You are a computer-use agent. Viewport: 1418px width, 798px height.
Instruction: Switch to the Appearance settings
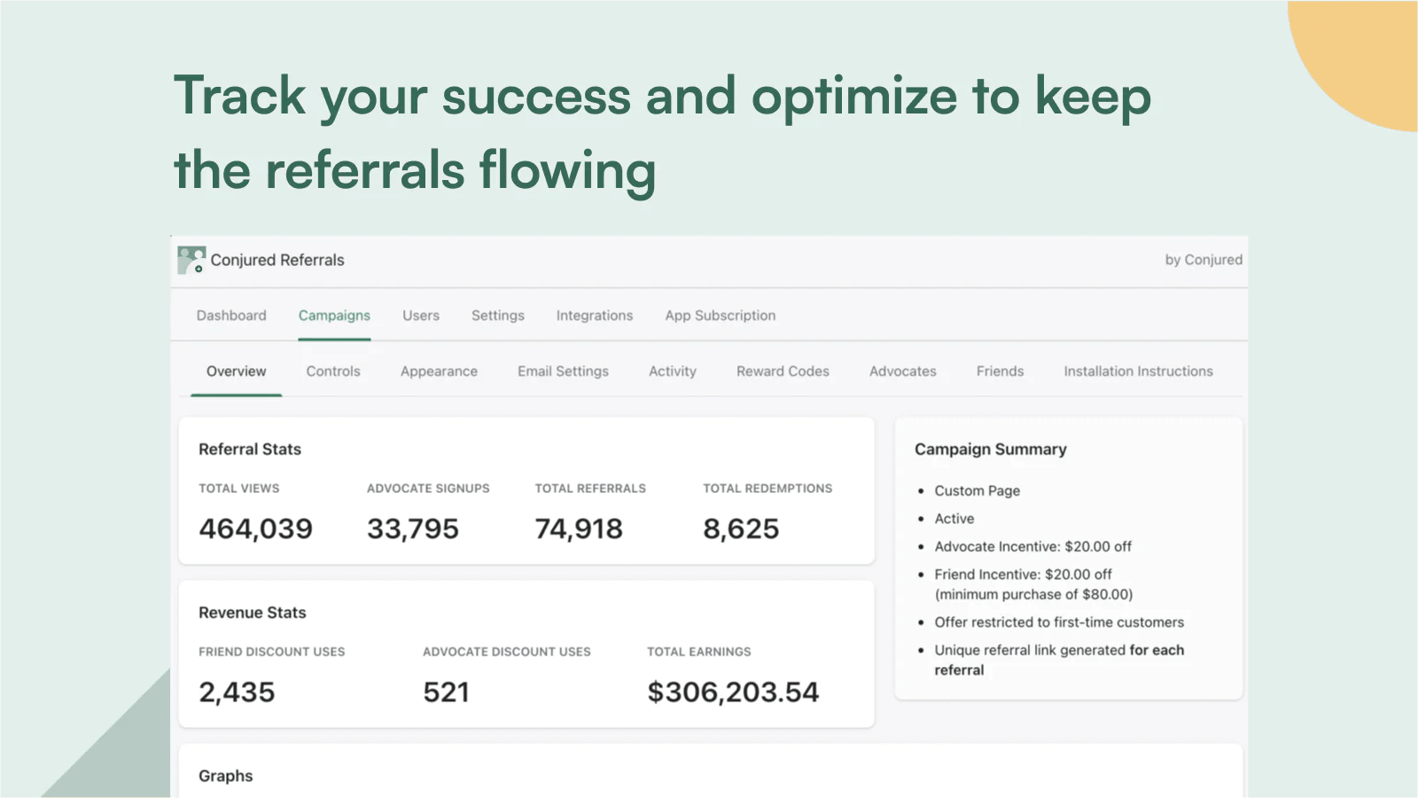(x=439, y=372)
